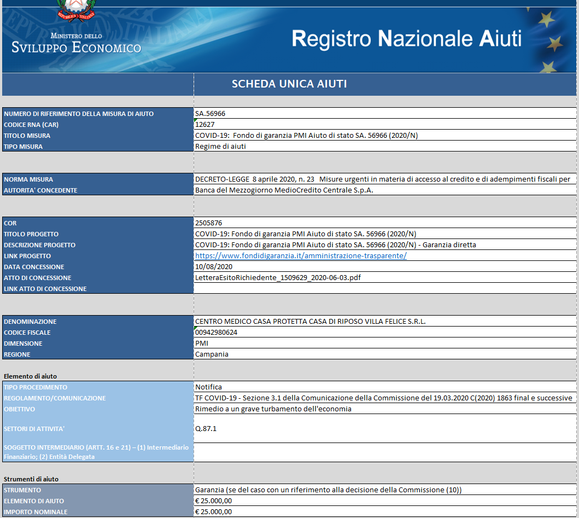Click the Italian Republic emblem in header

(x=77, y=10)
